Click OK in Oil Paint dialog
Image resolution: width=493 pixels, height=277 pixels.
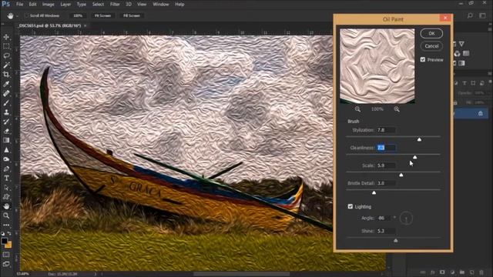click(x=431, y=33)
